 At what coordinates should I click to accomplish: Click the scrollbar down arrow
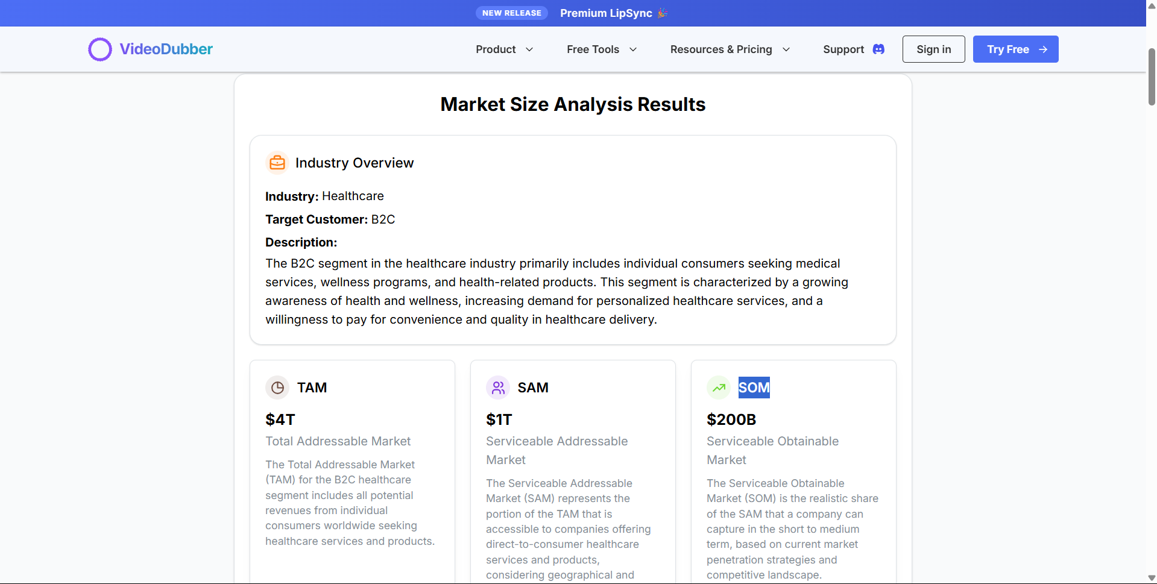tap(1152, 578)
